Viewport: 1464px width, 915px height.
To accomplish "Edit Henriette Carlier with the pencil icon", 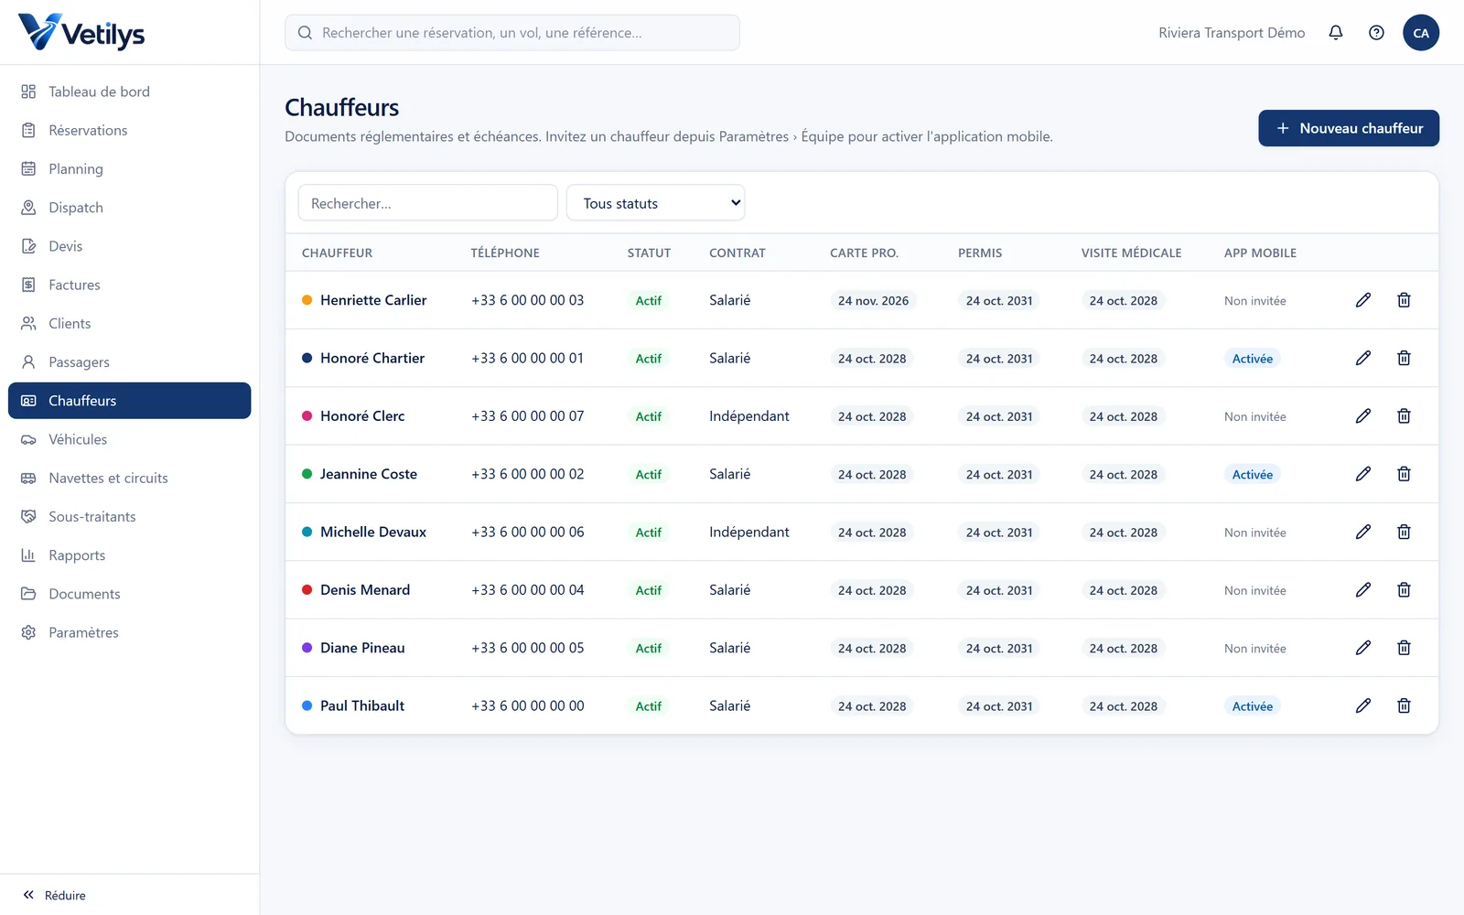I will 1363,300.
